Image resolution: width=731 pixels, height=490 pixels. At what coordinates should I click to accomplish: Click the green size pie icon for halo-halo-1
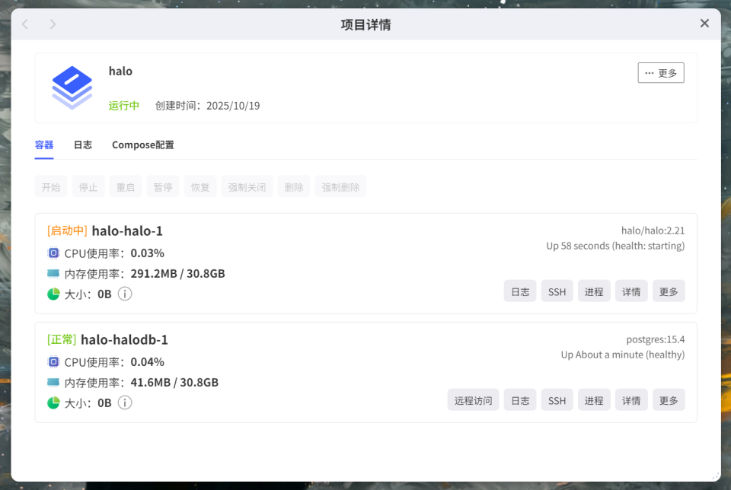pyautogui.click(x=53, y=294)
